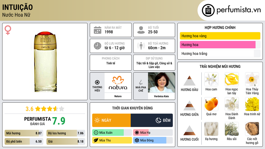Click the Nước Hoa Nữ subtitle
Screen dimensions: 265x149
16,15
